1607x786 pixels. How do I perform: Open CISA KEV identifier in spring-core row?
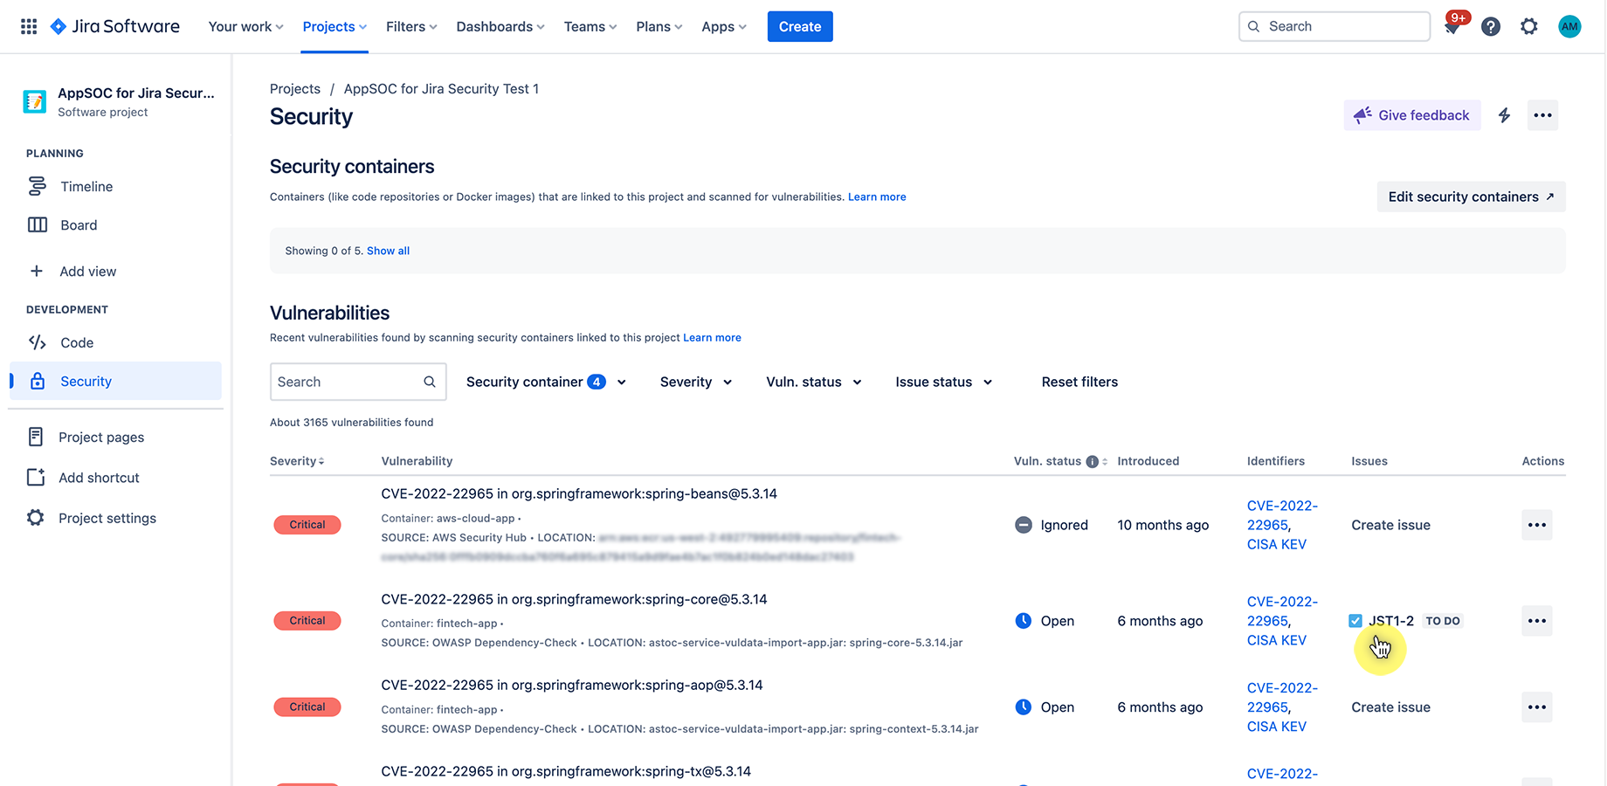(x=1277, y=640)
